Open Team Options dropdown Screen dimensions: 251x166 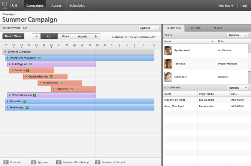(238, 35)
